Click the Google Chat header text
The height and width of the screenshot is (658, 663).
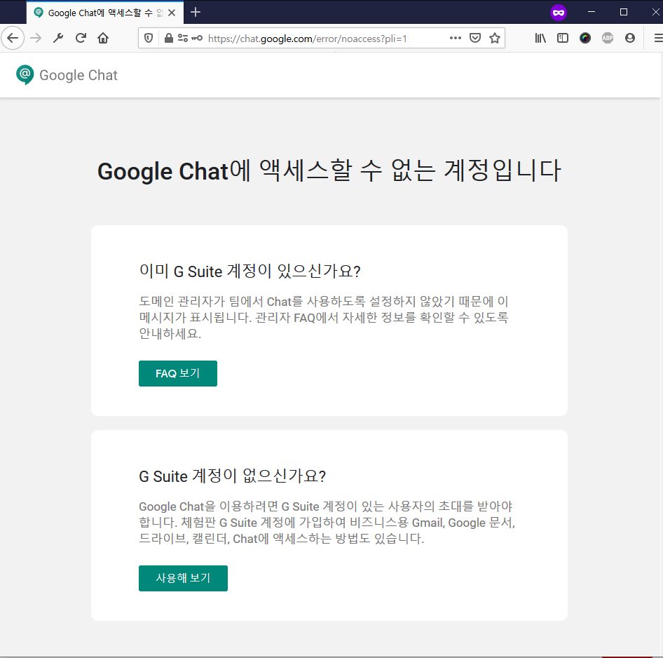pyautogui.click(x=78, y=75)
